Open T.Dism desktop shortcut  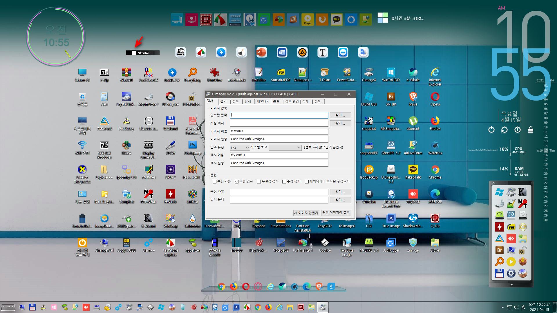(x=325, y=75)
